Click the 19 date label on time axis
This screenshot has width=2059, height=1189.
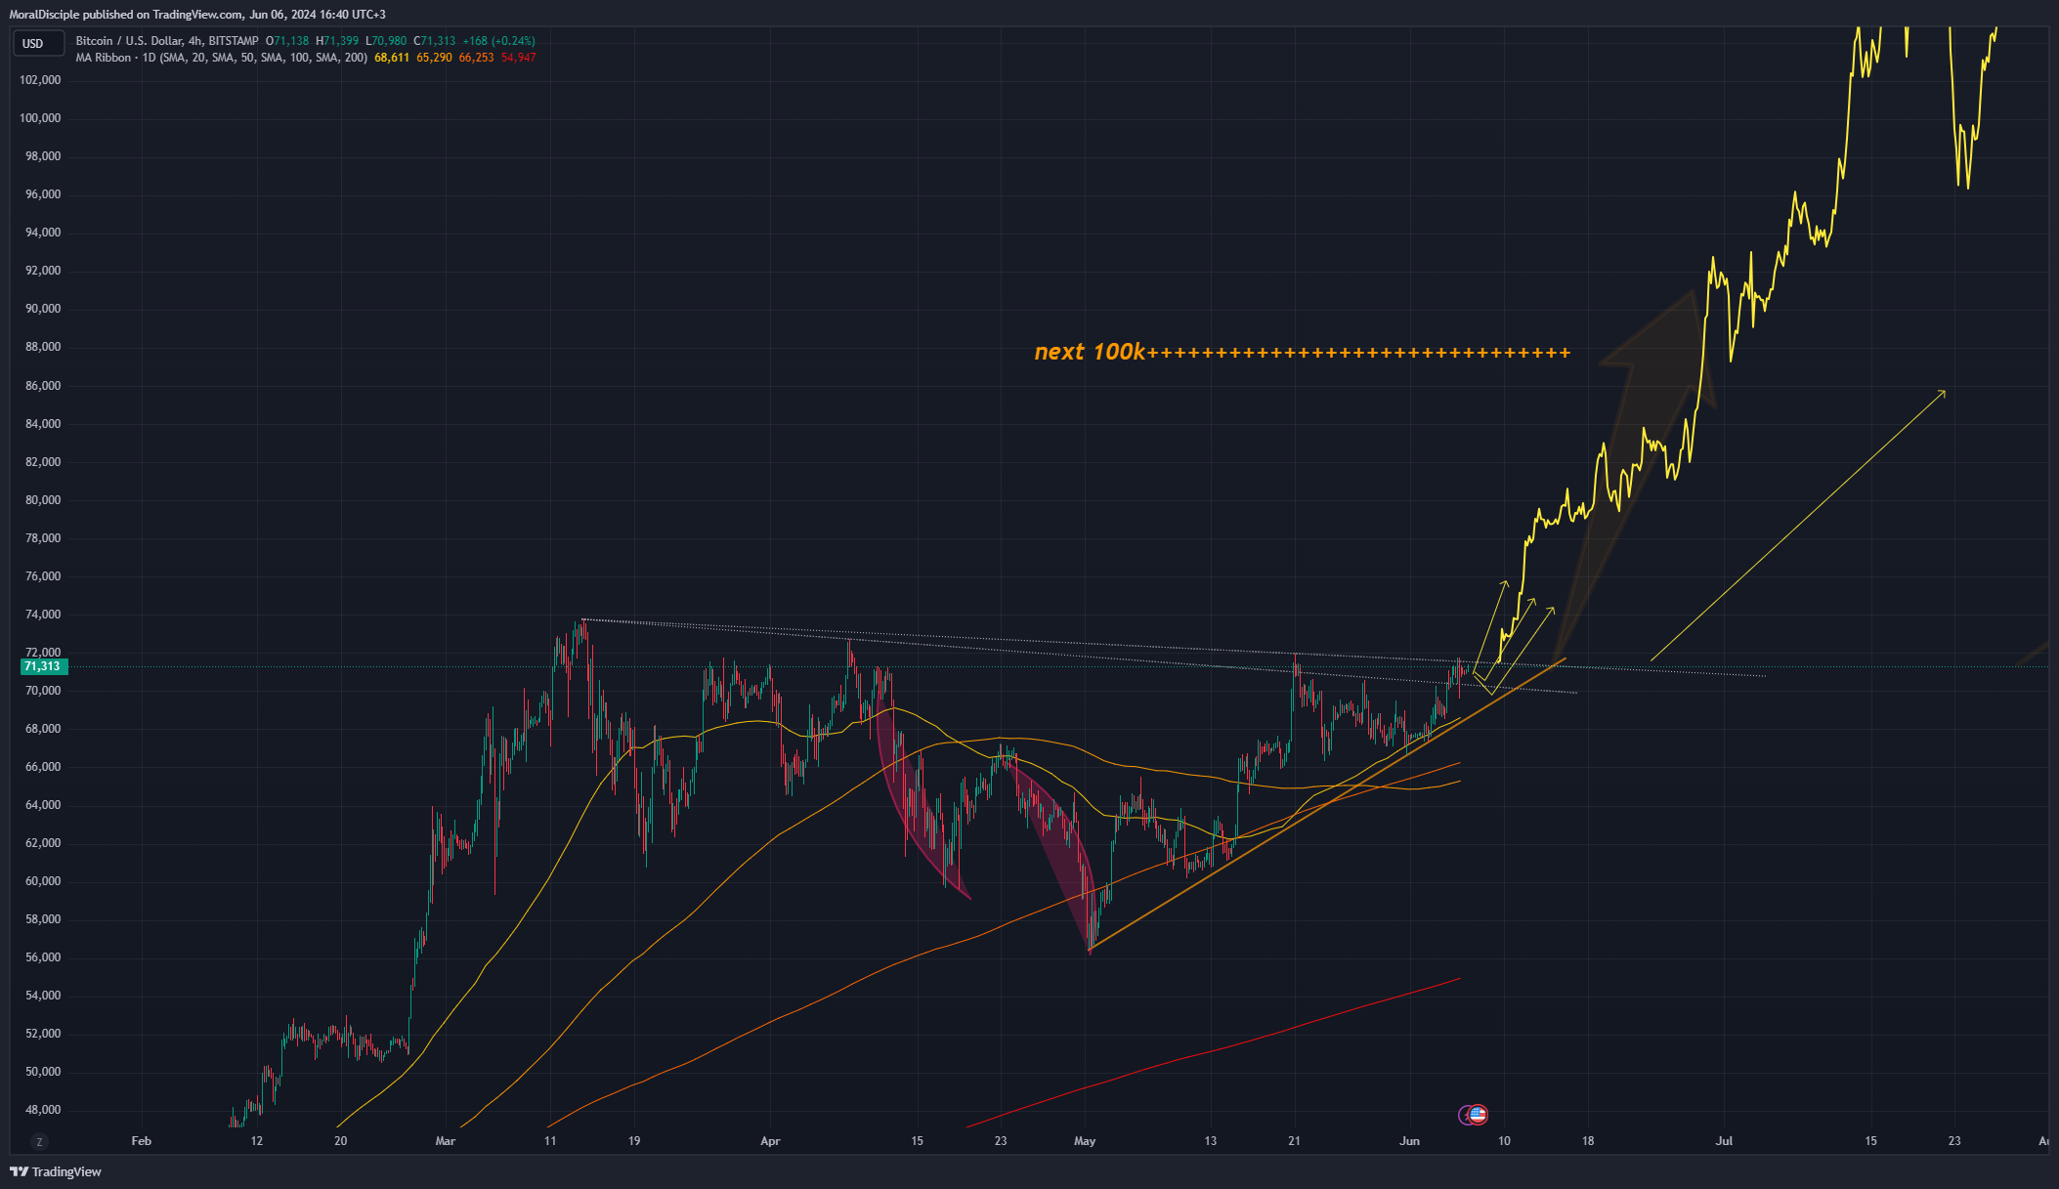pos(634,1141)
